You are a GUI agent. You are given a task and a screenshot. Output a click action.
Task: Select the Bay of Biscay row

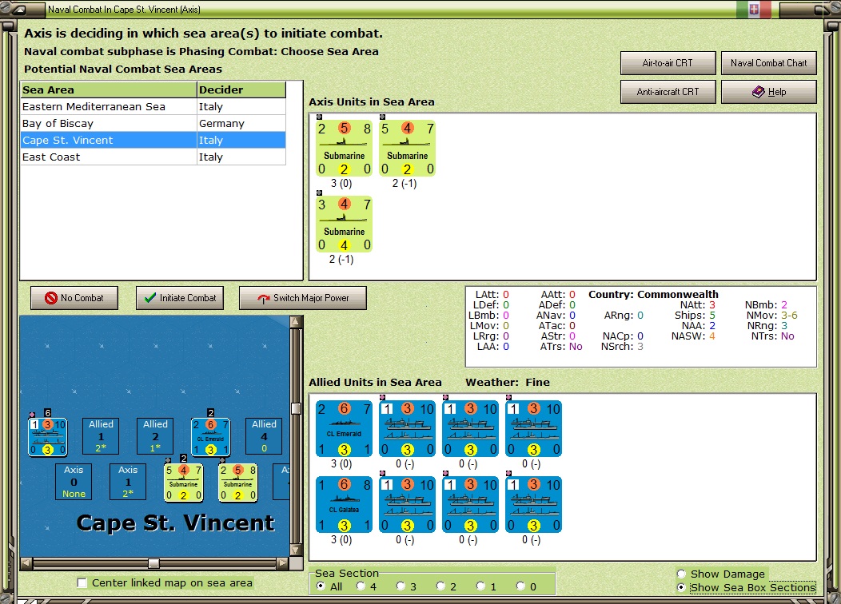(153, 123)
